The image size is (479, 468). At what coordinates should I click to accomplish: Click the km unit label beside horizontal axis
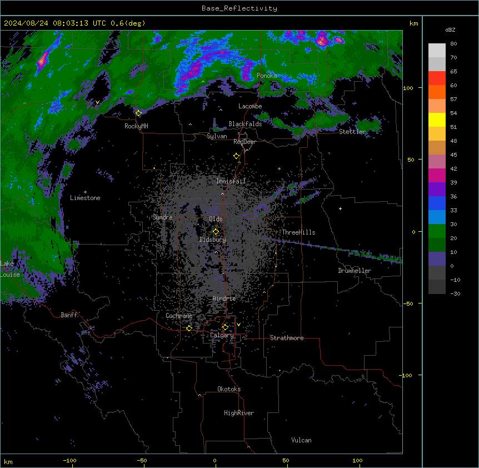tap(8, 462)
